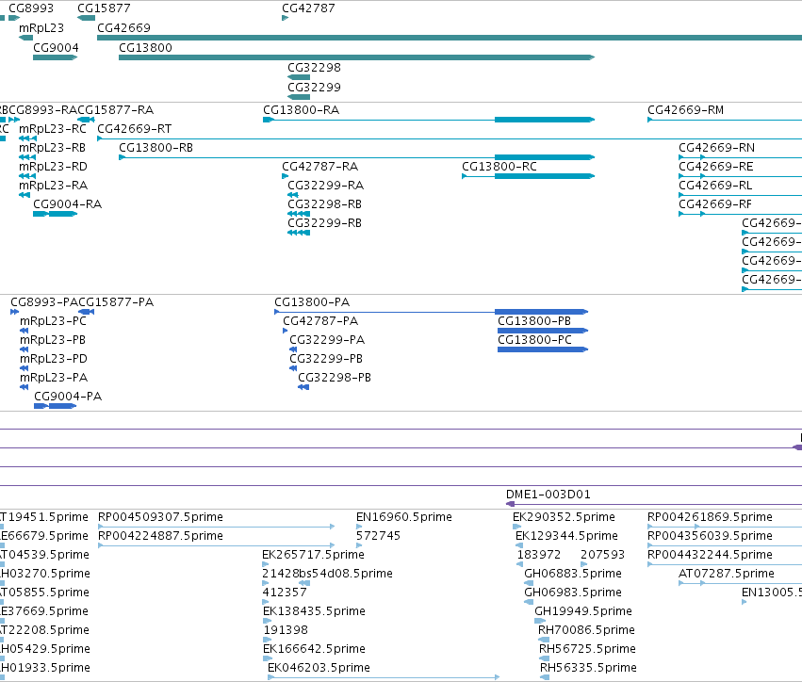Click the CG42669-RT transcript label
Viewport: 802px width, 682px height.
[x=135, y=129]
